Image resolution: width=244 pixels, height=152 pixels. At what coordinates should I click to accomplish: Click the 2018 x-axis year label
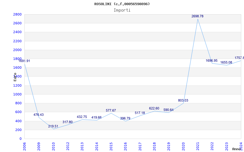(x=155, y=147)
